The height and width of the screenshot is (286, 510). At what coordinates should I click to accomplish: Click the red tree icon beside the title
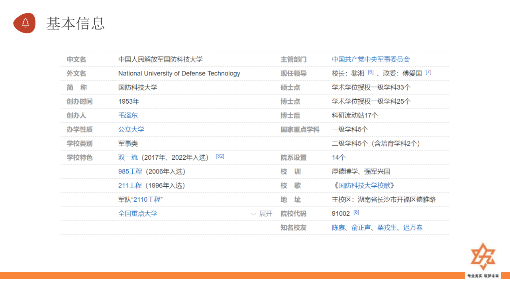pos(25,23)
